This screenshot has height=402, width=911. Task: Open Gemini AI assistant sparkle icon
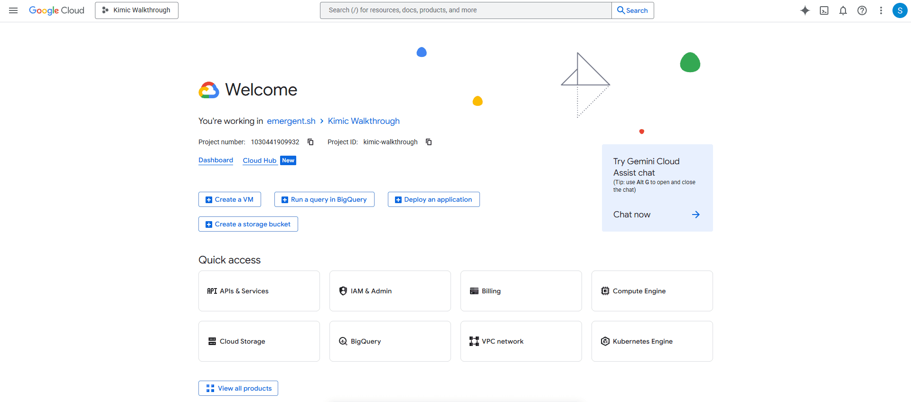pyautogui.click(x=805, y=10)
